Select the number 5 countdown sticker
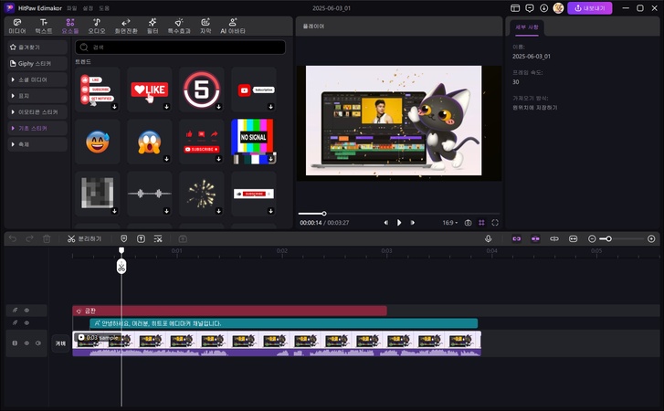The width and height of the screenshot is (664, 411). point(202,90)
